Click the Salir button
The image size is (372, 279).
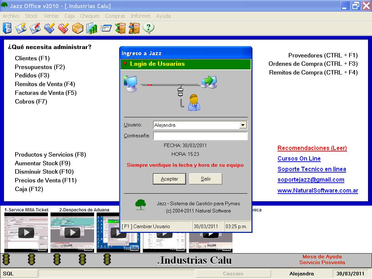coord(206,179)
